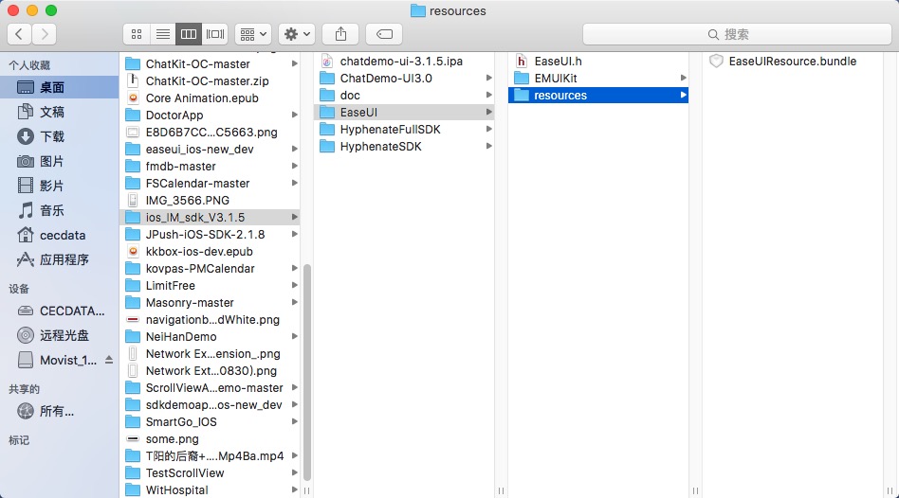899x498 pixels.
Task: Go back in Finder history
Action: tap(19, 34)
